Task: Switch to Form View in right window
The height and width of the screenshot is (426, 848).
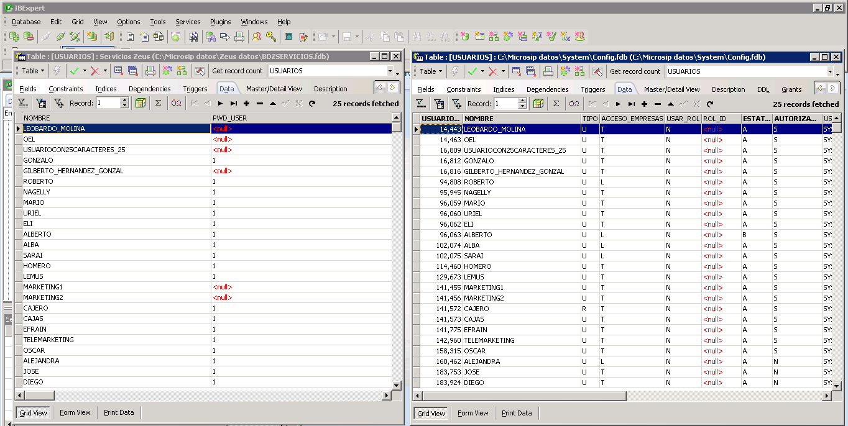Action: pyautogui.click(x=472, y=413)
